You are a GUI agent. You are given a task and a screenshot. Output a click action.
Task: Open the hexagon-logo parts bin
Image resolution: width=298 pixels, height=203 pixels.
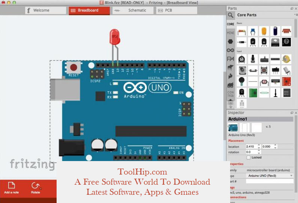(231, 42)
